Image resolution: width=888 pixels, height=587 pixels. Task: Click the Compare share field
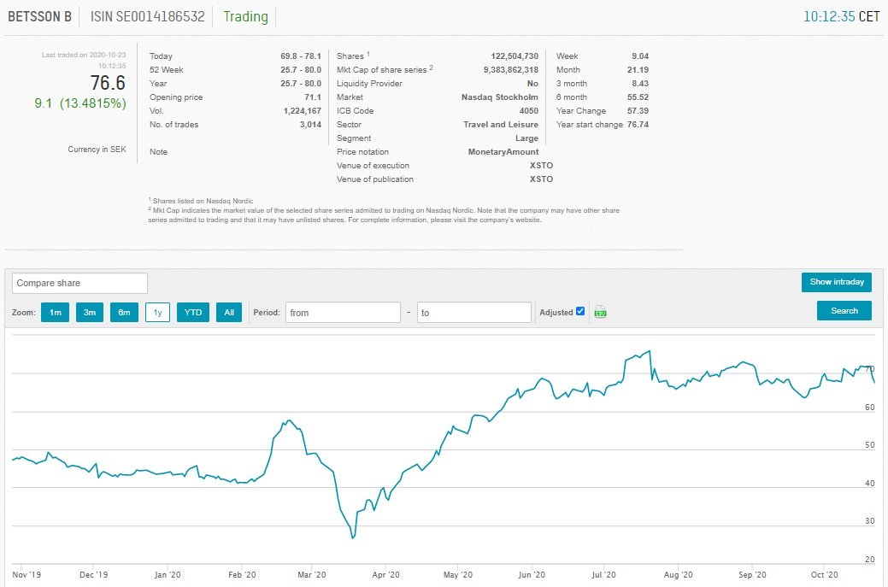[x=80, y=283]
